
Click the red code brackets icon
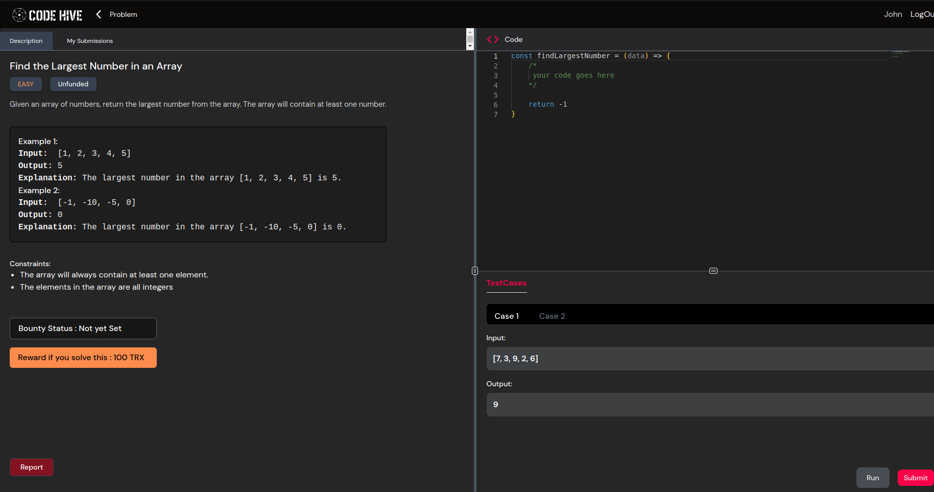point(492,39)
